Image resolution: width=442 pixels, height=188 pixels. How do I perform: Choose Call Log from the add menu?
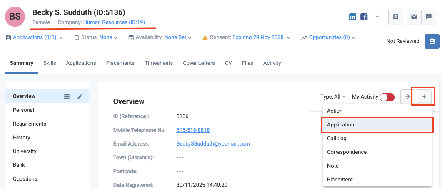[377, 139]
